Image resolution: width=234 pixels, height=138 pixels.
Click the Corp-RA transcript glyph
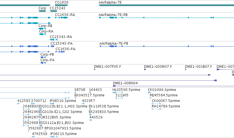pos(42,34)
